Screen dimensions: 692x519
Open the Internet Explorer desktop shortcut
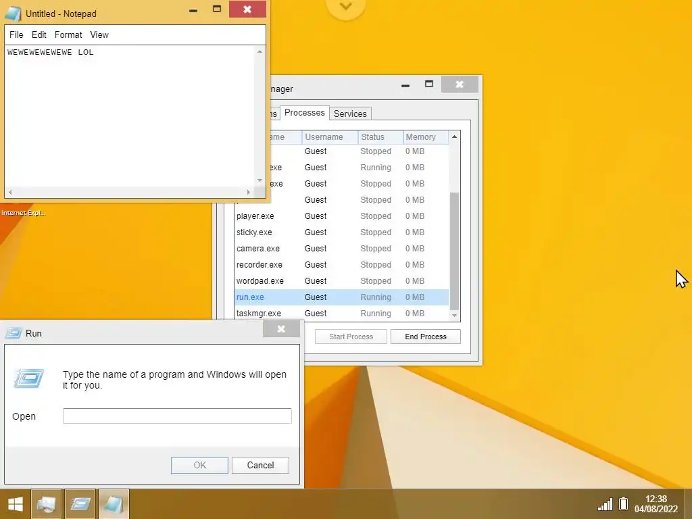click(x=23, y=213)
